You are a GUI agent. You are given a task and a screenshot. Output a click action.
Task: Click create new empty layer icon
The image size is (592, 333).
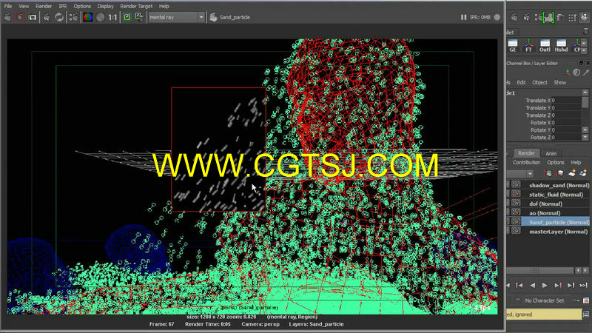click(571, 173)
